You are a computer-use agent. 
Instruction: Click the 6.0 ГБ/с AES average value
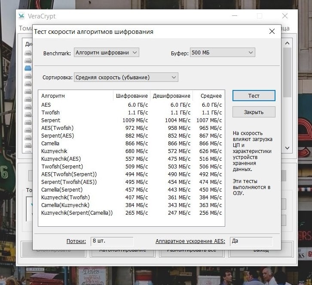[x=212, y=105]
